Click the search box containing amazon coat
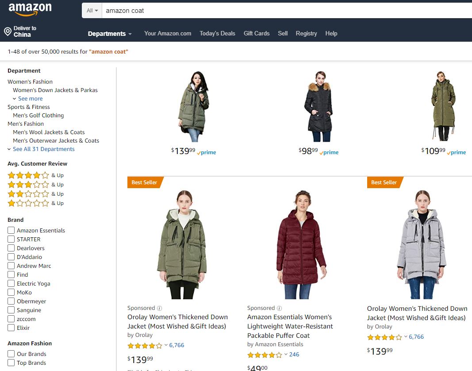472x371 pixels. click(283, 11)
